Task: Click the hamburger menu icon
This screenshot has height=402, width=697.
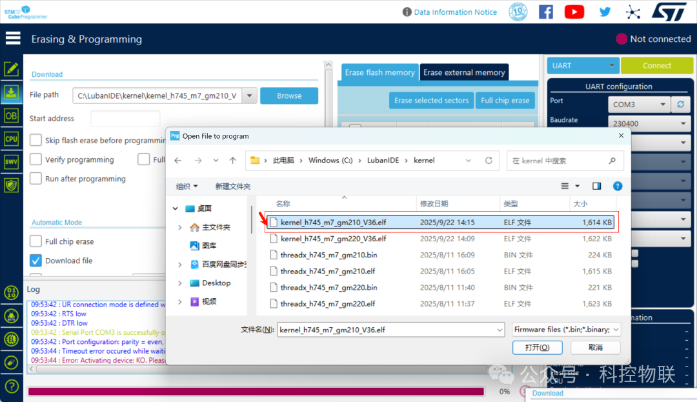Action: click(x=13, y=39)
